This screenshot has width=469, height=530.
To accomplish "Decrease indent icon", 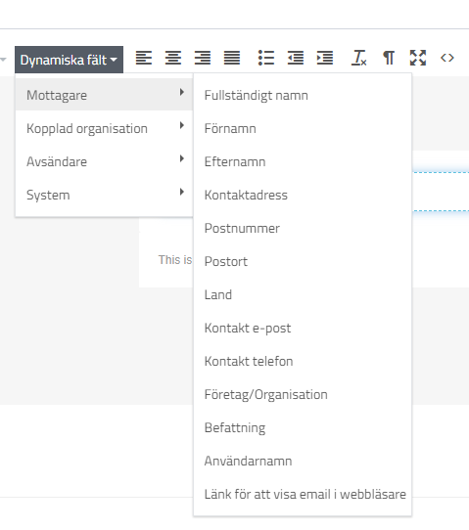I will coord(296,58).
